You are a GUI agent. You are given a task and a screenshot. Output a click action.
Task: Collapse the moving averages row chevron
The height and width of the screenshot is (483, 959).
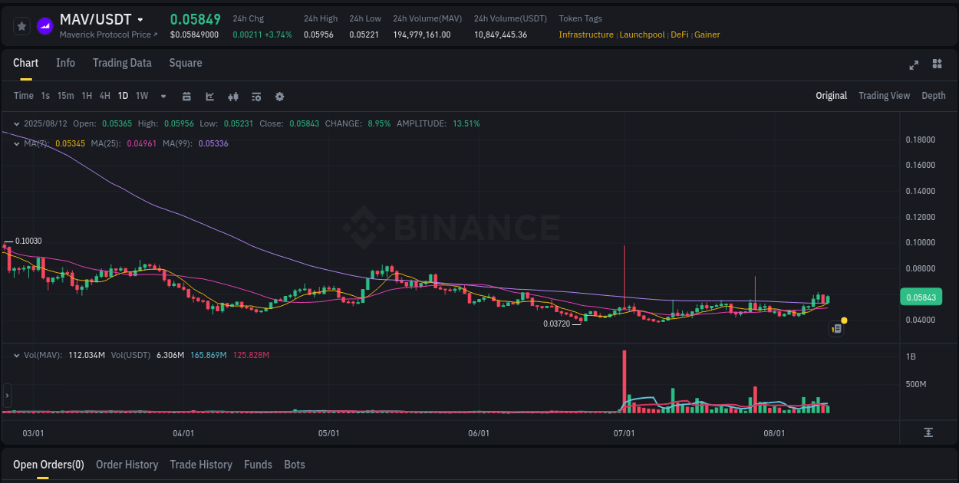16,143
